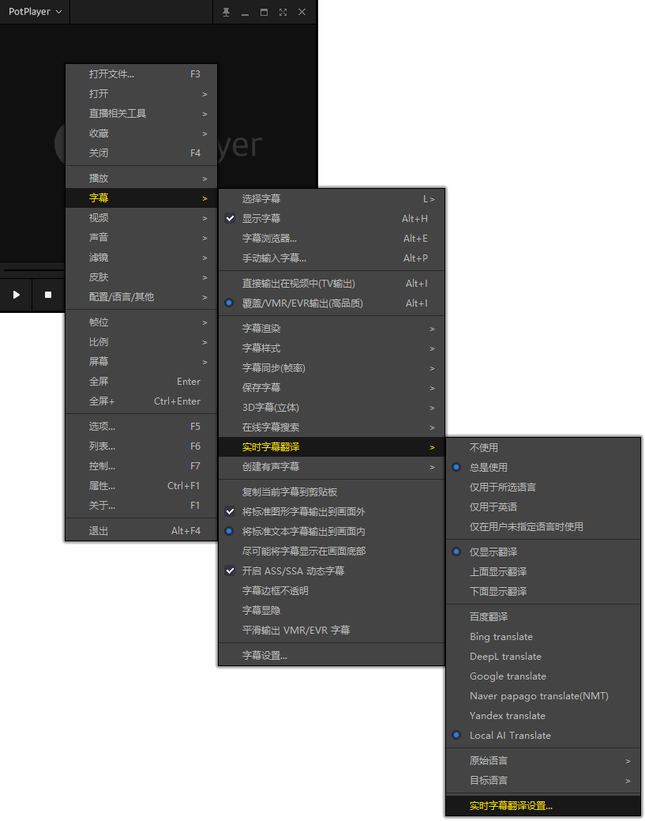Select 总是使用 translation mode
This screenshot has height=821, width=645.
[x=543, y=467]
